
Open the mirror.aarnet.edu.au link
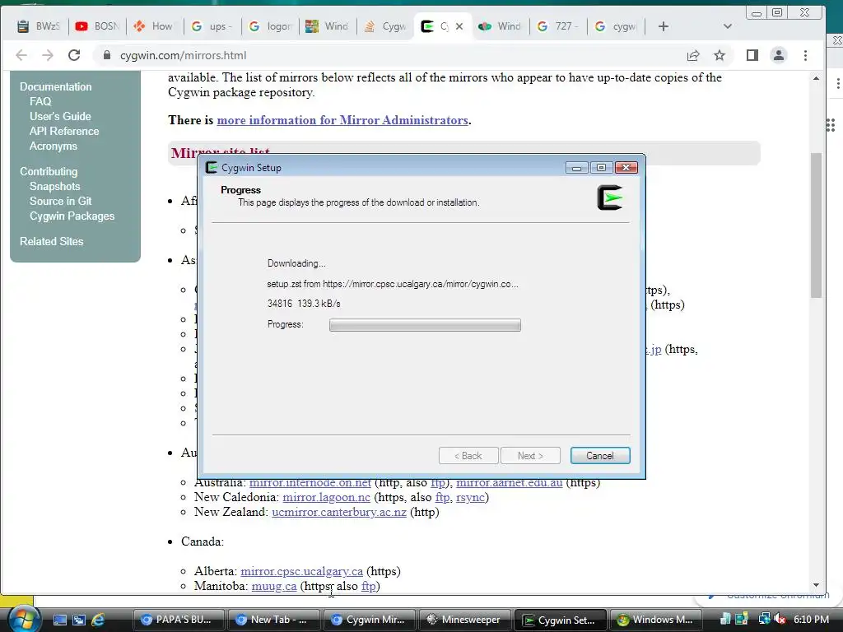pos(509,483)
